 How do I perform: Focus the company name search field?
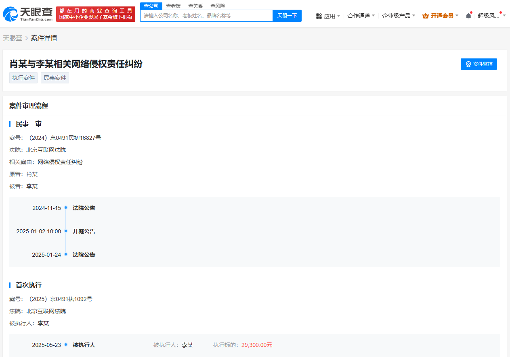click(x=206, y=16)
